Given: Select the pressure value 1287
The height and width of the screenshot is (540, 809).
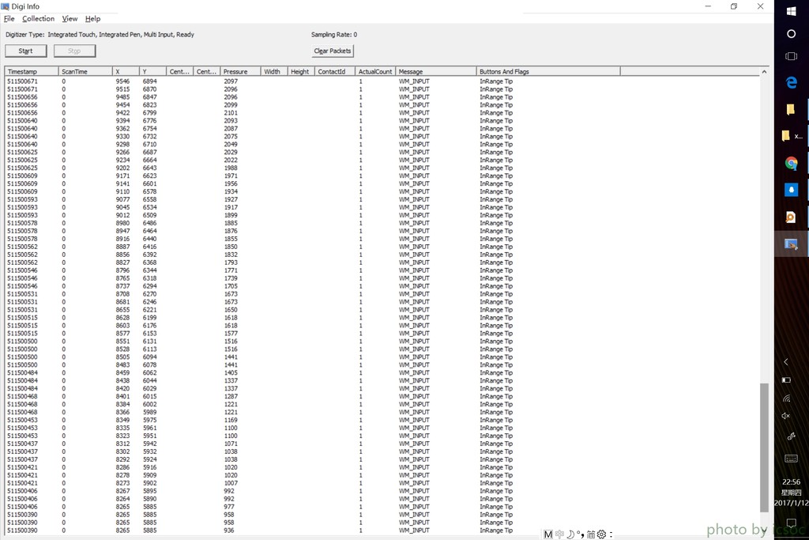Looking at the screenshot, I should pos(231,396).
